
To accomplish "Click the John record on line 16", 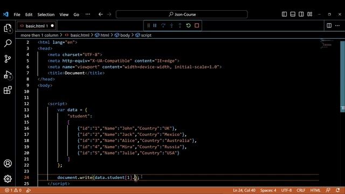I will [x=127, y=128].
